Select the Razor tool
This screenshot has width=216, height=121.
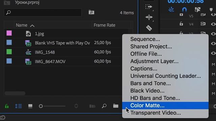point(149,28)
